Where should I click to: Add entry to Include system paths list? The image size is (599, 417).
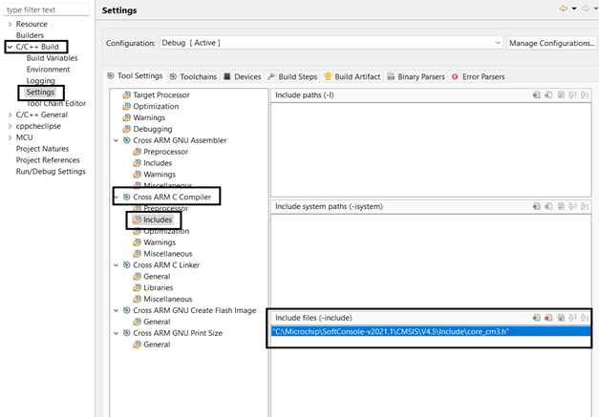[x=536, y=206]
